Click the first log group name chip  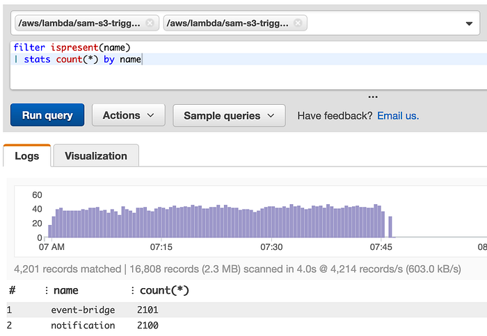tap(79, 23)
